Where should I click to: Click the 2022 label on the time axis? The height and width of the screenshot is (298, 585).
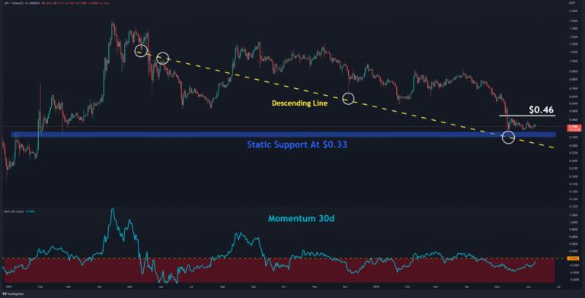tap(376, 287)
